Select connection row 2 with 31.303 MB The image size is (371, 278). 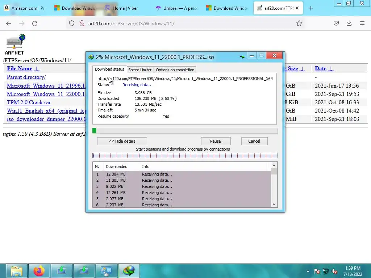click(182, 180)
